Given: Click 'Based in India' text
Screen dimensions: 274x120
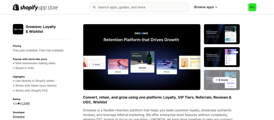Looking at the screenshot, I should 25,68.
